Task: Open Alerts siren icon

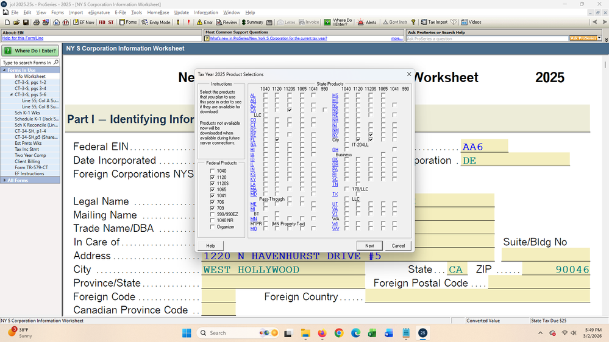Action: pyautogui.click(x=366, y=22)
